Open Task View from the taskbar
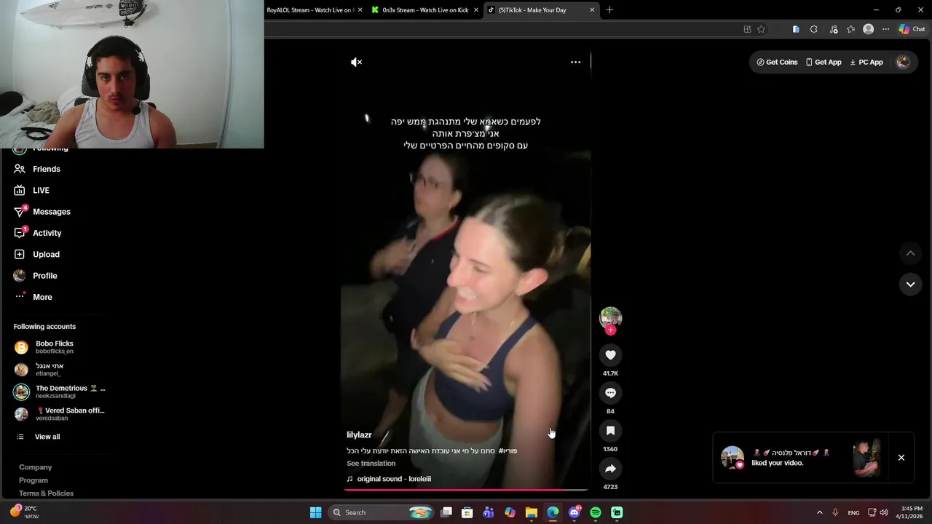Image resolution: width=932 pixels, height=524 pixels. pyautogui.click(x=446, y=512)
